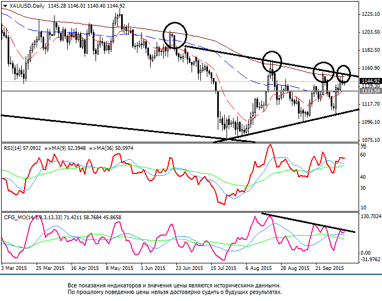Click the RSI scale value 60

[363, 155]
